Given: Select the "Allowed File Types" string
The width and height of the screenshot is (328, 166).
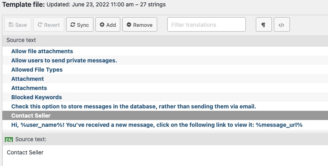Looking at the screenshot, I should [165, 70].
